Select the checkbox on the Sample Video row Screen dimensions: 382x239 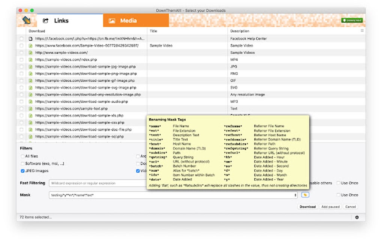coord(21,45)
